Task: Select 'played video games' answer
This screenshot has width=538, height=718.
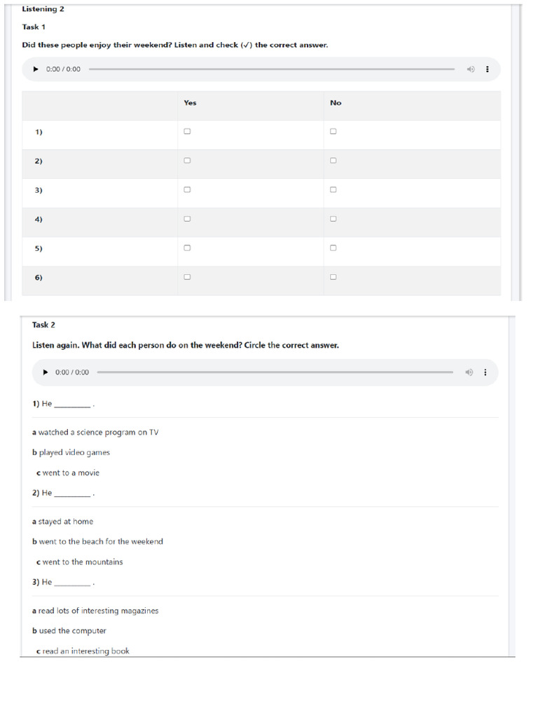Action: [71, 453]
